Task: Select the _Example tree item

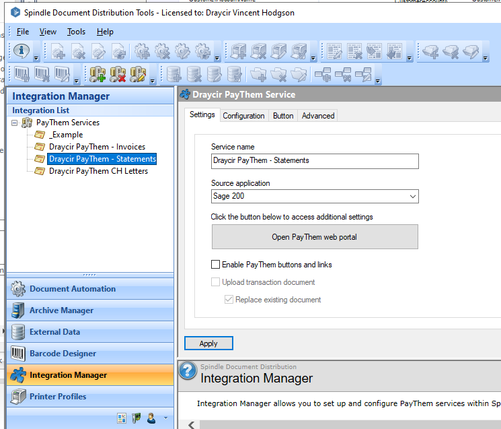Action: pyautogui.click(x=66, y=135)
